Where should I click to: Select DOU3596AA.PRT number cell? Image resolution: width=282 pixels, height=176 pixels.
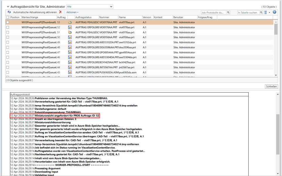[x=109, y=47]
